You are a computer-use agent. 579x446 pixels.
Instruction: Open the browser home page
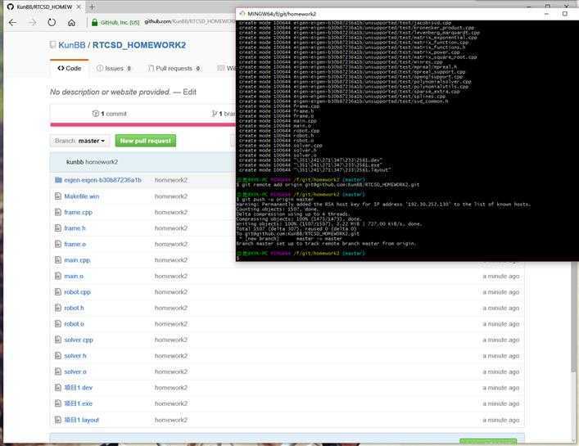[x=71, y=22]
